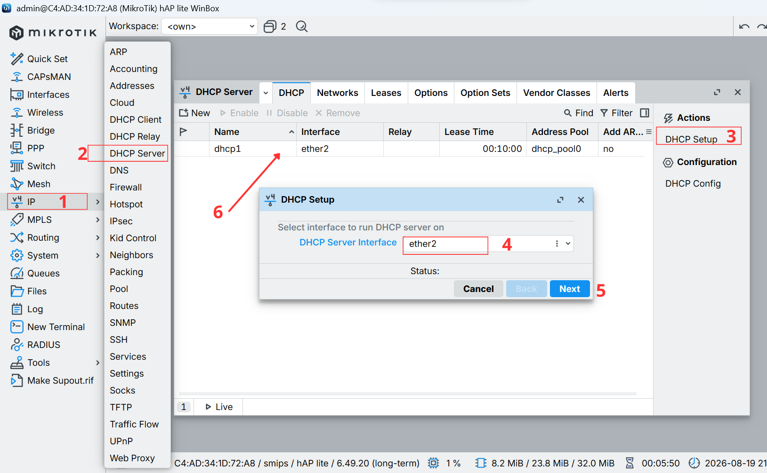Switch to the Option Sets tab
This screenshot has height=473, width=767.
(485, 93)
